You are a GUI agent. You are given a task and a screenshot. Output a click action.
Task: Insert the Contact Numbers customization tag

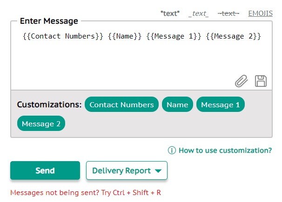[121, 104]
